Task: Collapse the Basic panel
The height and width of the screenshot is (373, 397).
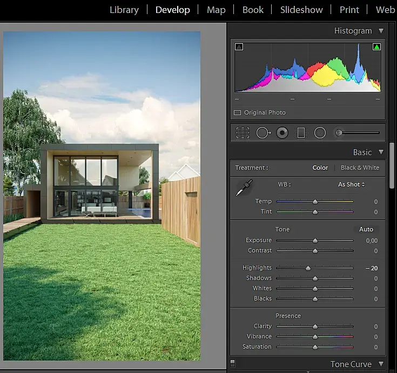Action: (381, 152)
